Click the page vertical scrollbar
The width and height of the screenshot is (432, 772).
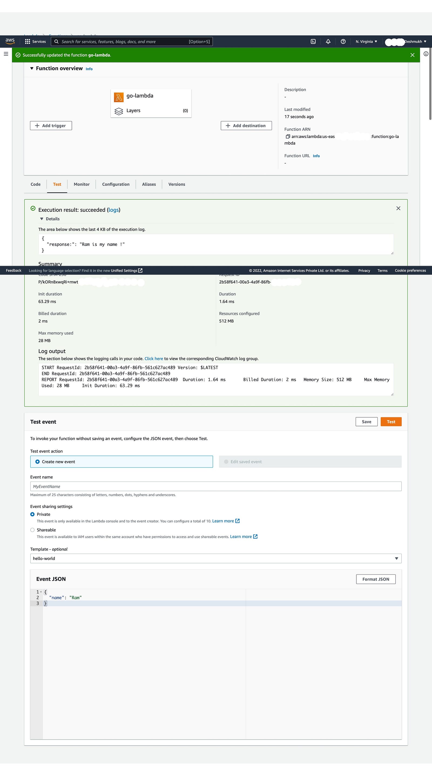point(430,84)
